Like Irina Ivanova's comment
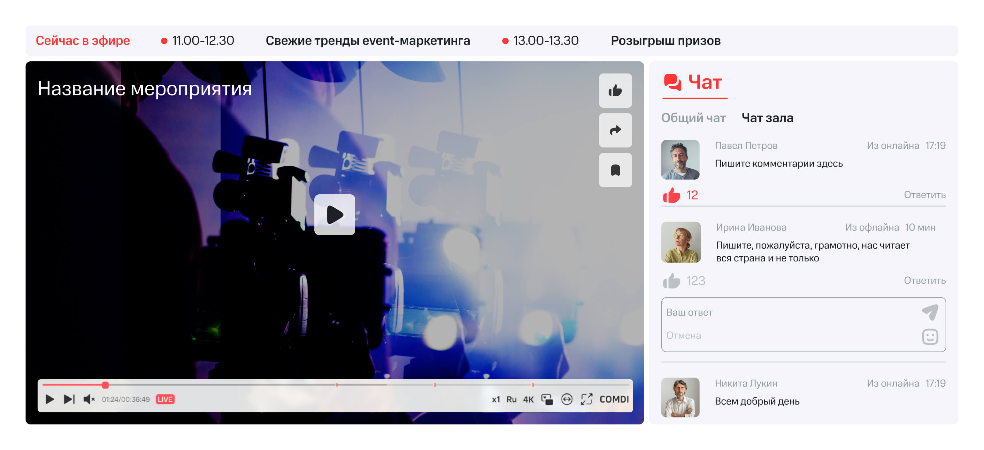 (671, 281)
